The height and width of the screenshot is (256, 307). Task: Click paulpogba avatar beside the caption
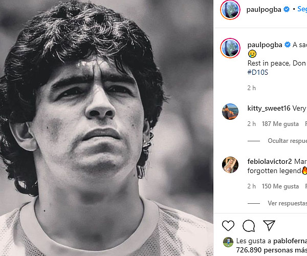(230, 48)
